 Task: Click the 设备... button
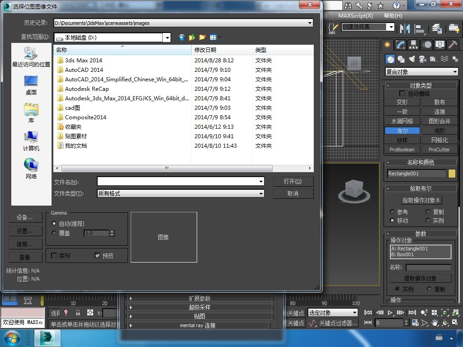pyautogui.click(x=25, y=217)
